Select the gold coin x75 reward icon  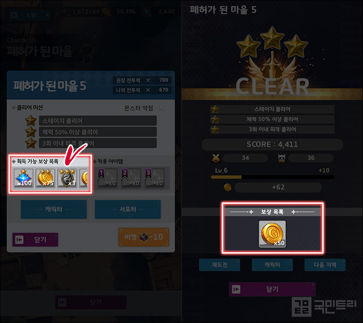point(45,178)
